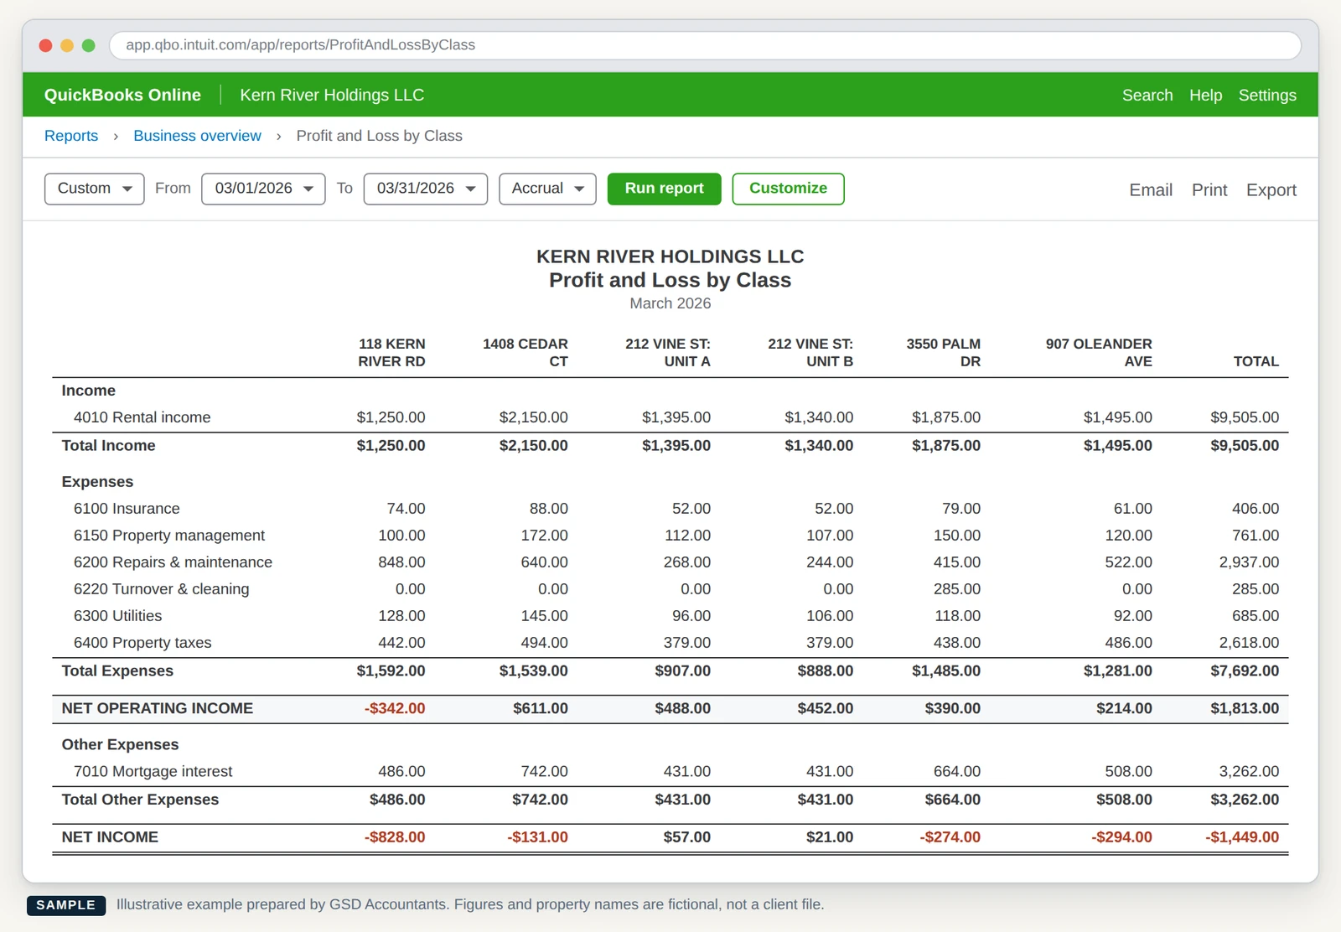Select the 118 KERN RIVER RD column header

tap(391, 353)
